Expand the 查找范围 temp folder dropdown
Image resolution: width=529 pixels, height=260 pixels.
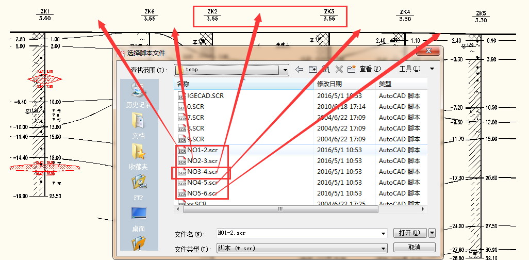(x=285, y=70)
